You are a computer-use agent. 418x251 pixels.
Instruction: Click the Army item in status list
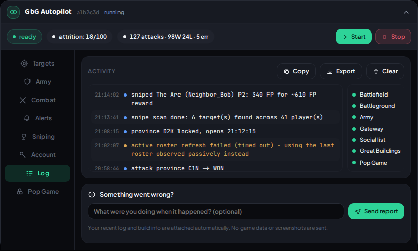(x=363, y=117)
